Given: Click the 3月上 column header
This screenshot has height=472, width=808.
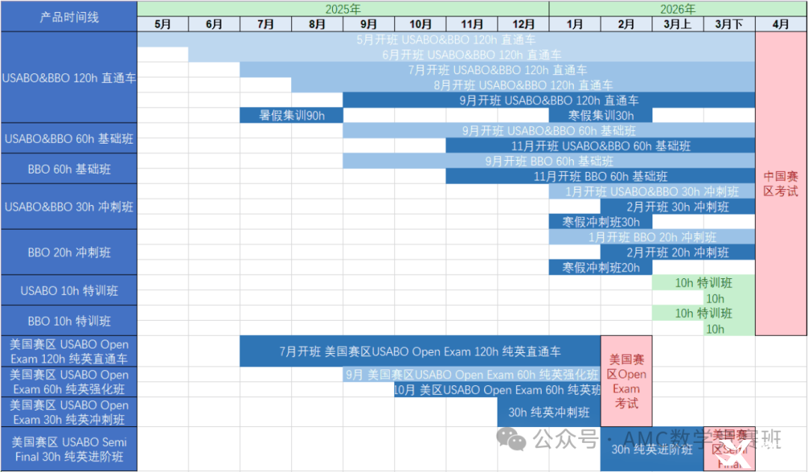Looking at the screenshot, I should pyautogui.click(x=678, y=24).
